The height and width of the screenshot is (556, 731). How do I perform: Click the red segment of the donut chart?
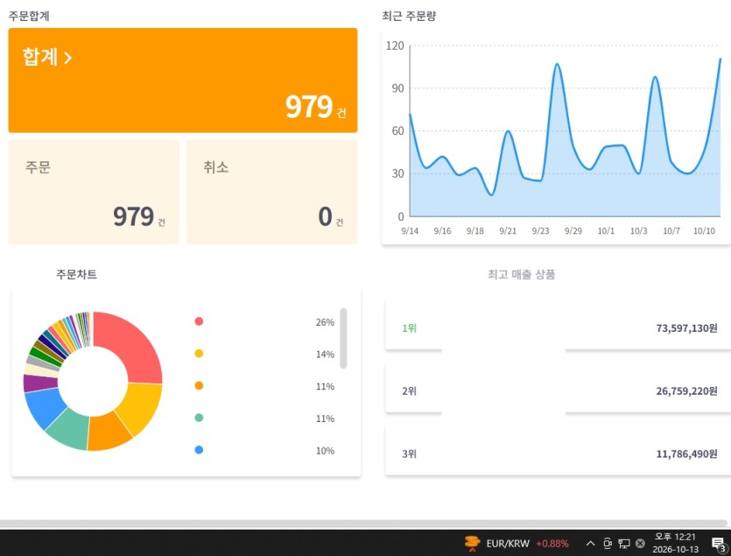click(x=133, y=345)
